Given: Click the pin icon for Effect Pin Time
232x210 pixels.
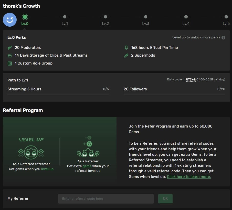Looking at the screenshot, I should point(126,48).
